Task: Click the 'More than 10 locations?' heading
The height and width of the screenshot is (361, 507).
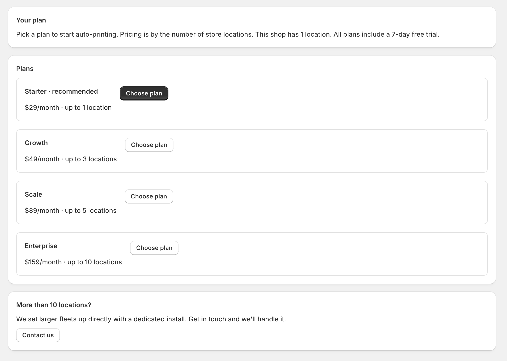Action: [x=54, y=305]
